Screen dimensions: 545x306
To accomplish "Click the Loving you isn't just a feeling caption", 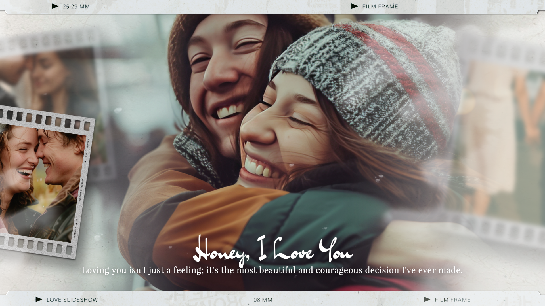I will click(272, 270).
